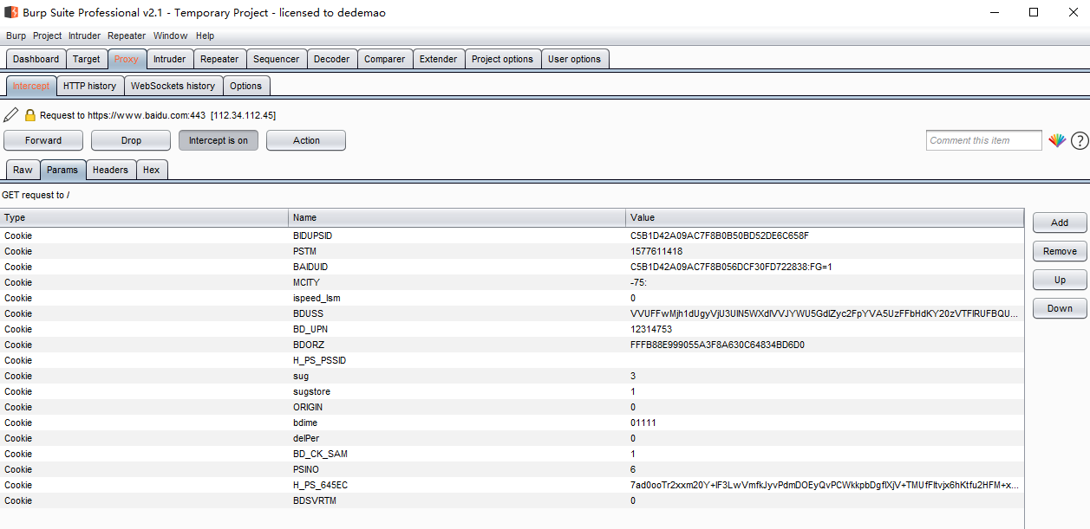Add a new parameter

(1060, 223)
